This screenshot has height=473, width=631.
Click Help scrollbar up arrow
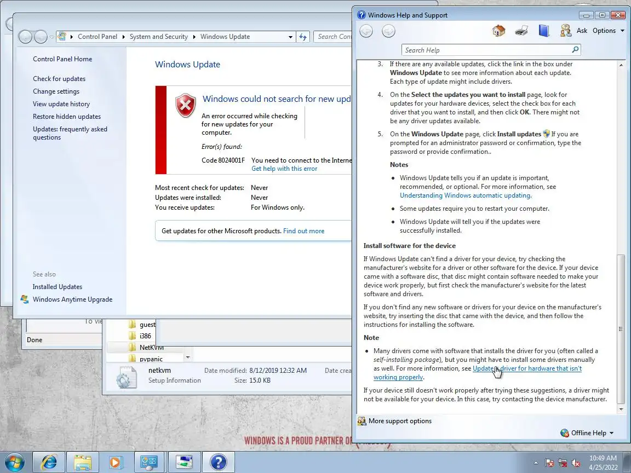621,65
